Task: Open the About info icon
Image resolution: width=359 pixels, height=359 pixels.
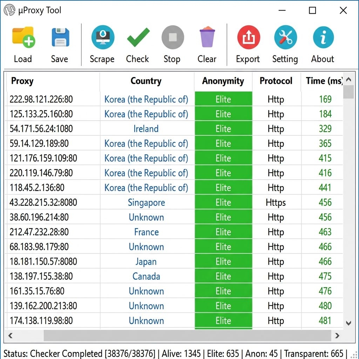Action: (323, 37)
